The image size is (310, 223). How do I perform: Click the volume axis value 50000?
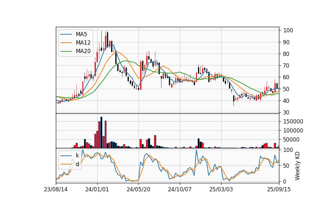[x=291, y=140]
